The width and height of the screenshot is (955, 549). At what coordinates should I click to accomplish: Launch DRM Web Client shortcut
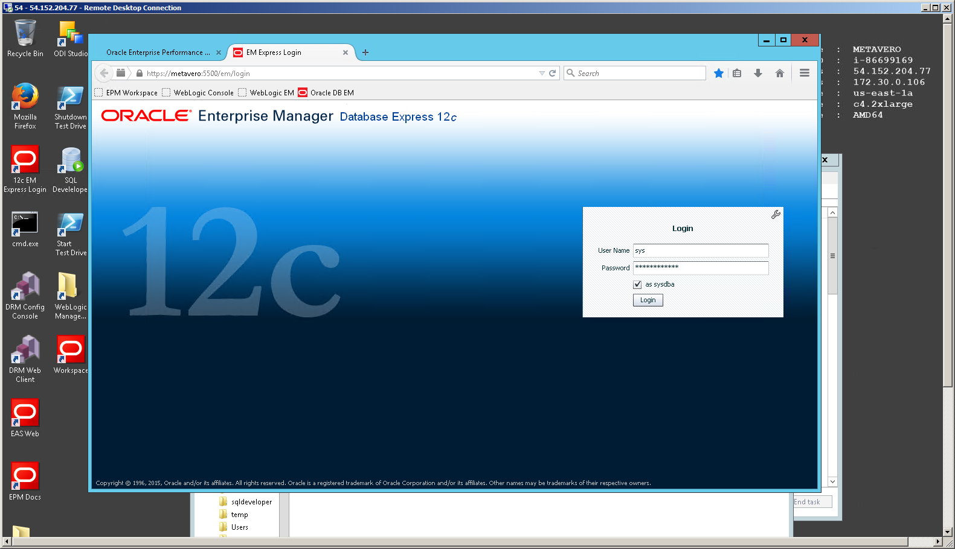[x=25, y=359]
